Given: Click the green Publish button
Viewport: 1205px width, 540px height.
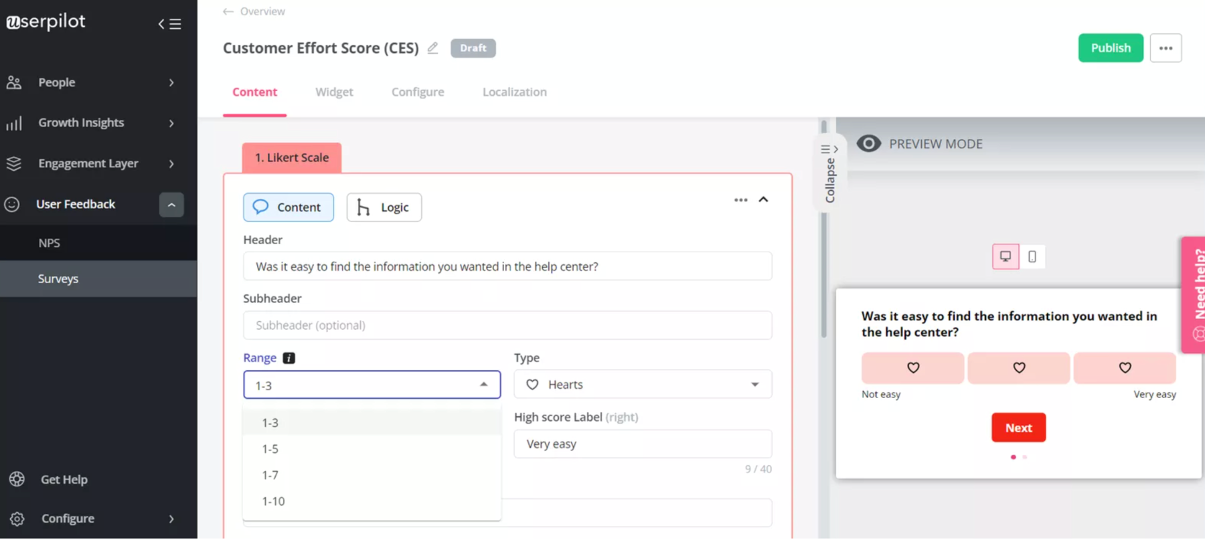Looking at the screenshot, I should [x=1110, y=48].
